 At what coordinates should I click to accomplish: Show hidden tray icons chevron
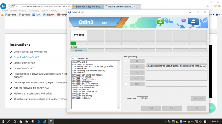165,122
